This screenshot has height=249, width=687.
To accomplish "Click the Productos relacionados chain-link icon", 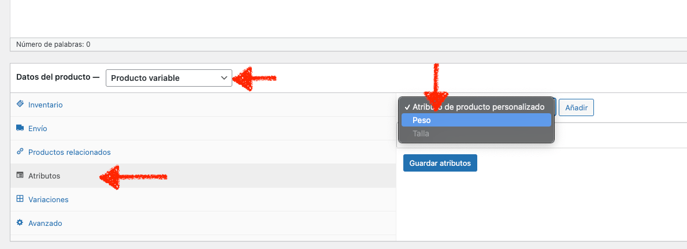I will coord(20,152).
